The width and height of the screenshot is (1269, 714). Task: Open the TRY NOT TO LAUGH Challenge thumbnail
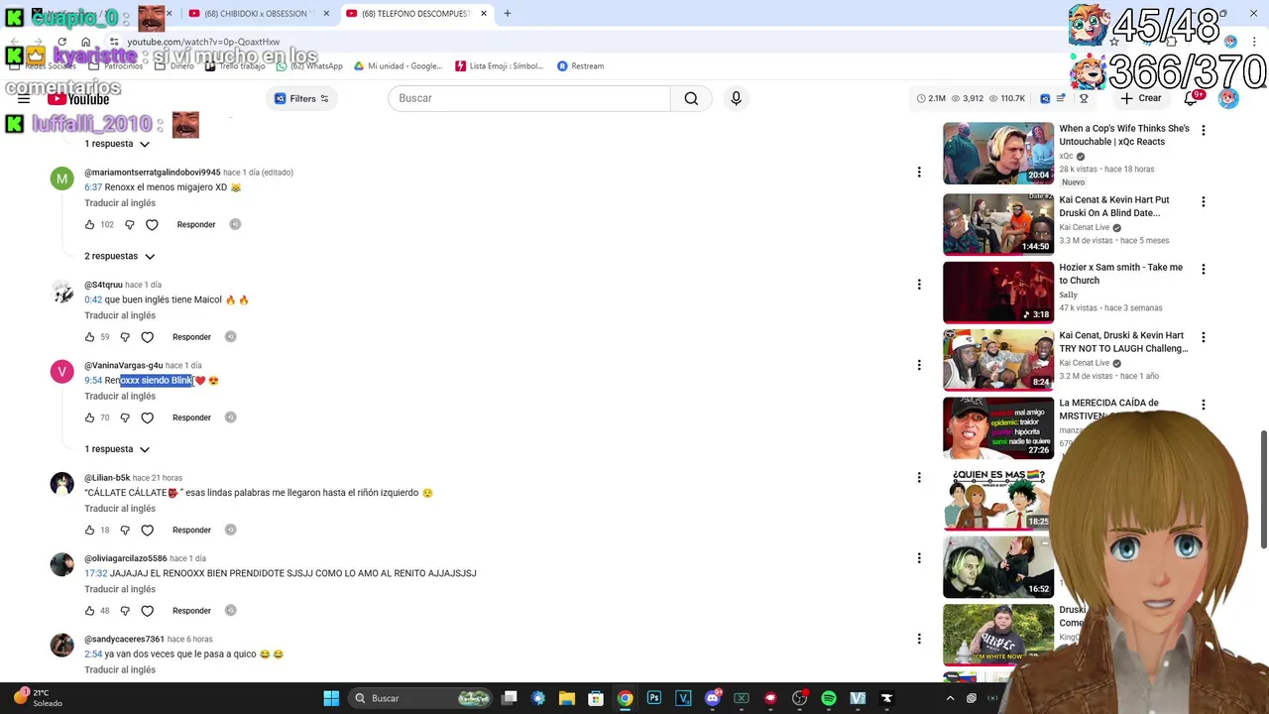click(998, 360)
